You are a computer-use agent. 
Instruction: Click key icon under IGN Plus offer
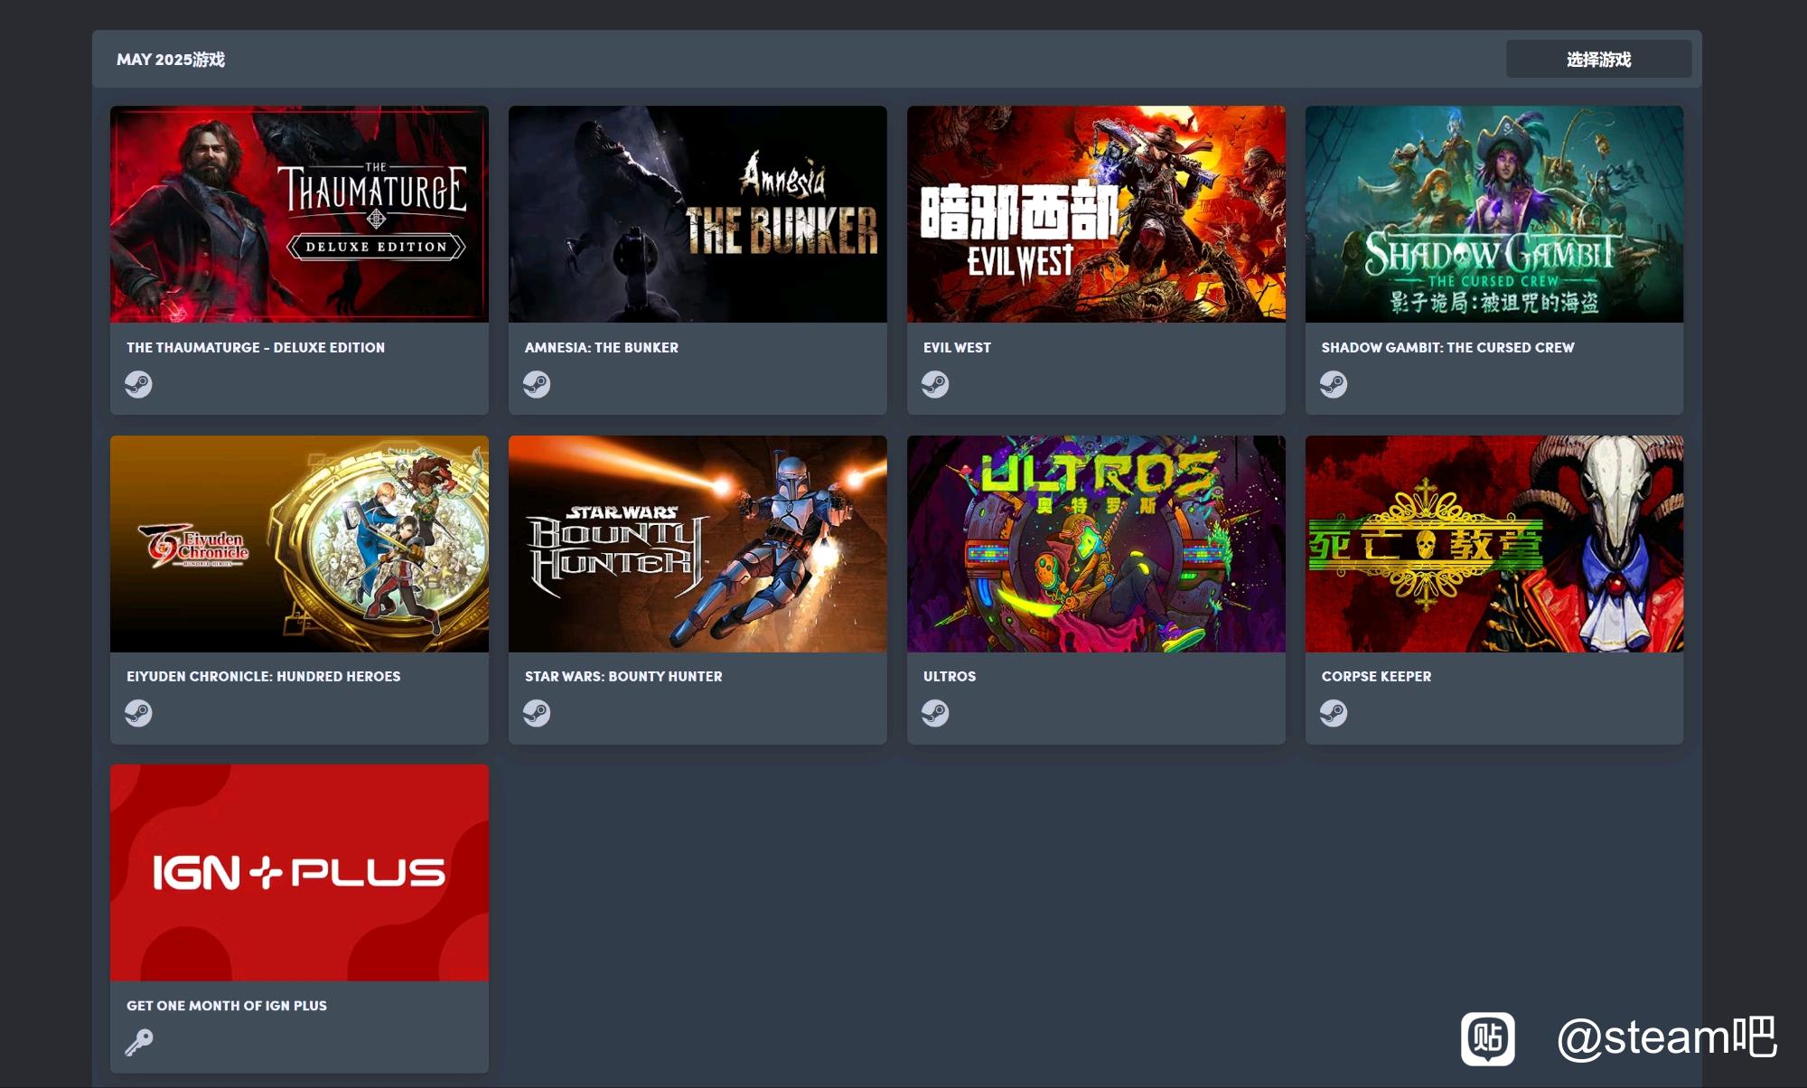(x=138, y=1042)
